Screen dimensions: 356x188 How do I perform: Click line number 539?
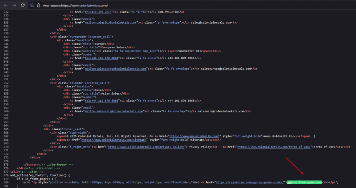click(x=6, y=37)
